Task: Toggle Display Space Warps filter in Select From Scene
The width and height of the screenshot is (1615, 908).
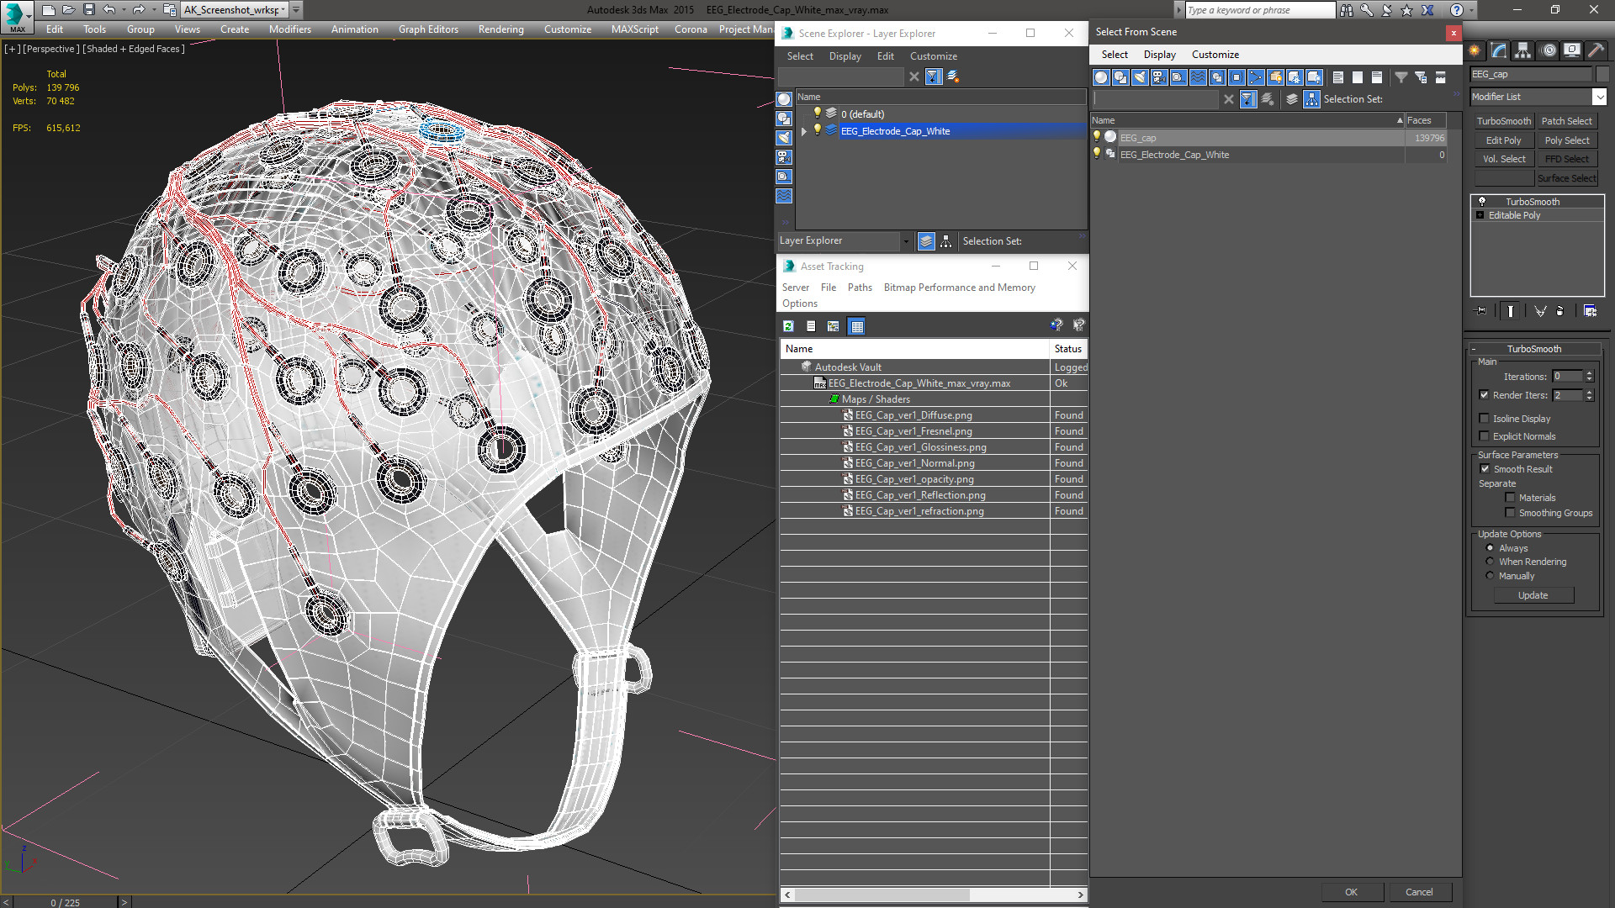Action: coord(1198,77)
